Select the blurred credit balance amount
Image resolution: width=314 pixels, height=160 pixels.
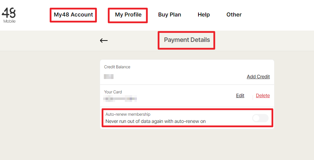[x=109, y=77]
